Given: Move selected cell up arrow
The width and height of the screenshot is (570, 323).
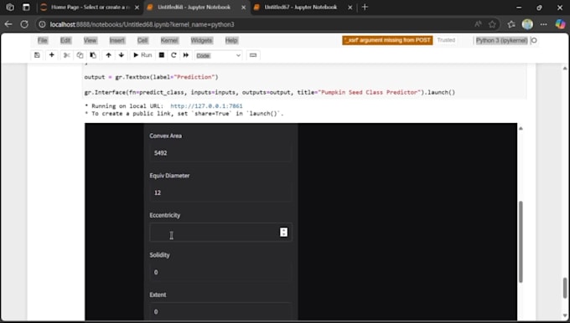Looking at the screenshot, I should click(108, 55).
